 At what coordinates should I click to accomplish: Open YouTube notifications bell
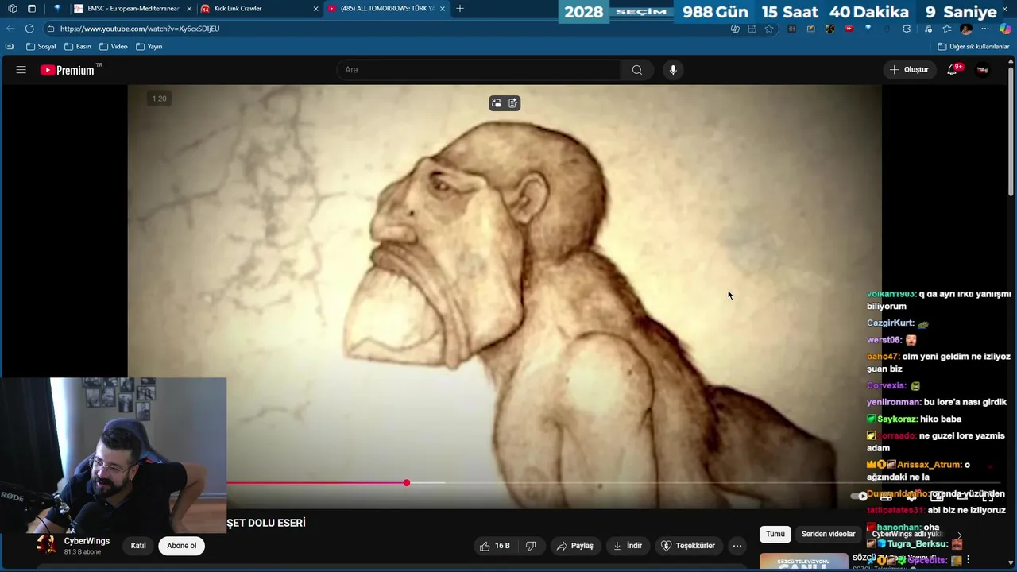(952, 70)
